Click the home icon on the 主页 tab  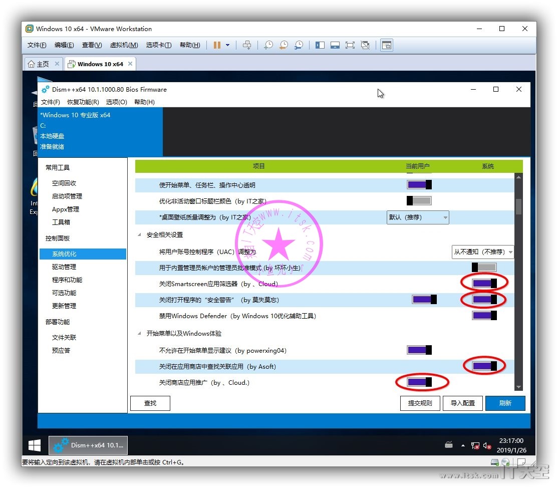click(x=32, y=64)
